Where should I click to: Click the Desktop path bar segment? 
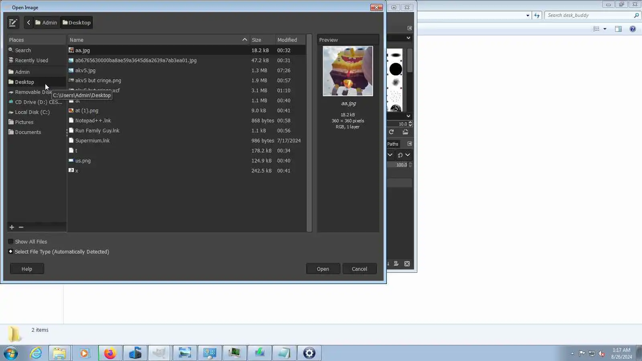(77, 23)
